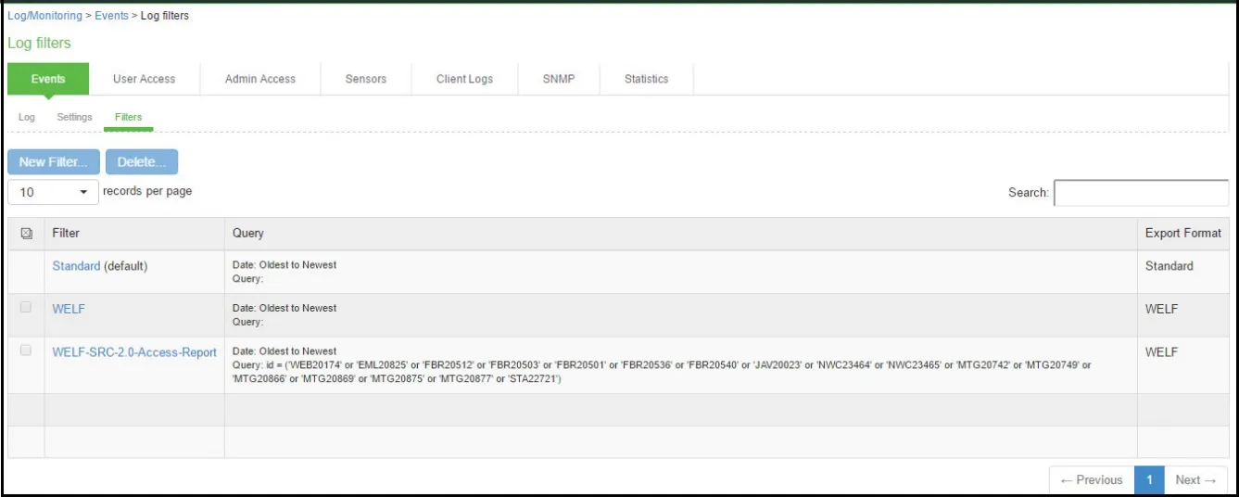Select page 1 in pagination

pyautogui.click(x=1149, y=480)
